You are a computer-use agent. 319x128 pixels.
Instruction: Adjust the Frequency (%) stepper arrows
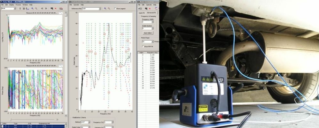(113, 122)
